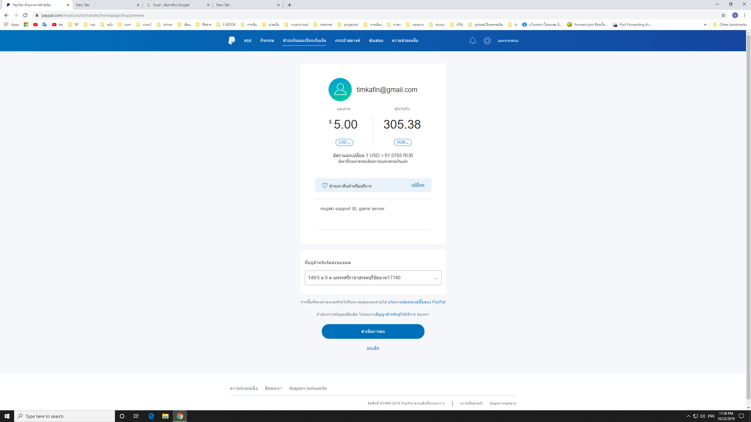Image resolution: width=751 pixels, height=422 pixels.
Task: Click the ยกเลิก cancel link
Action: click(373, 348)
